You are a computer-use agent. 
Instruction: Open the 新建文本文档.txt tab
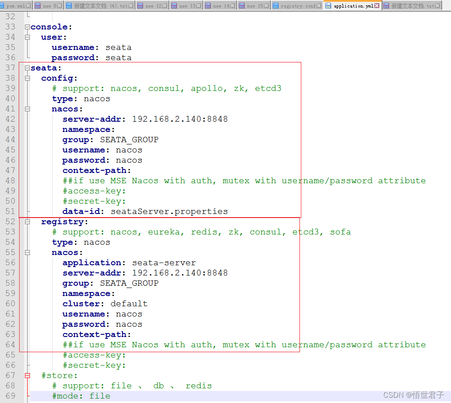pyautogui.click(x=412, y=6)
